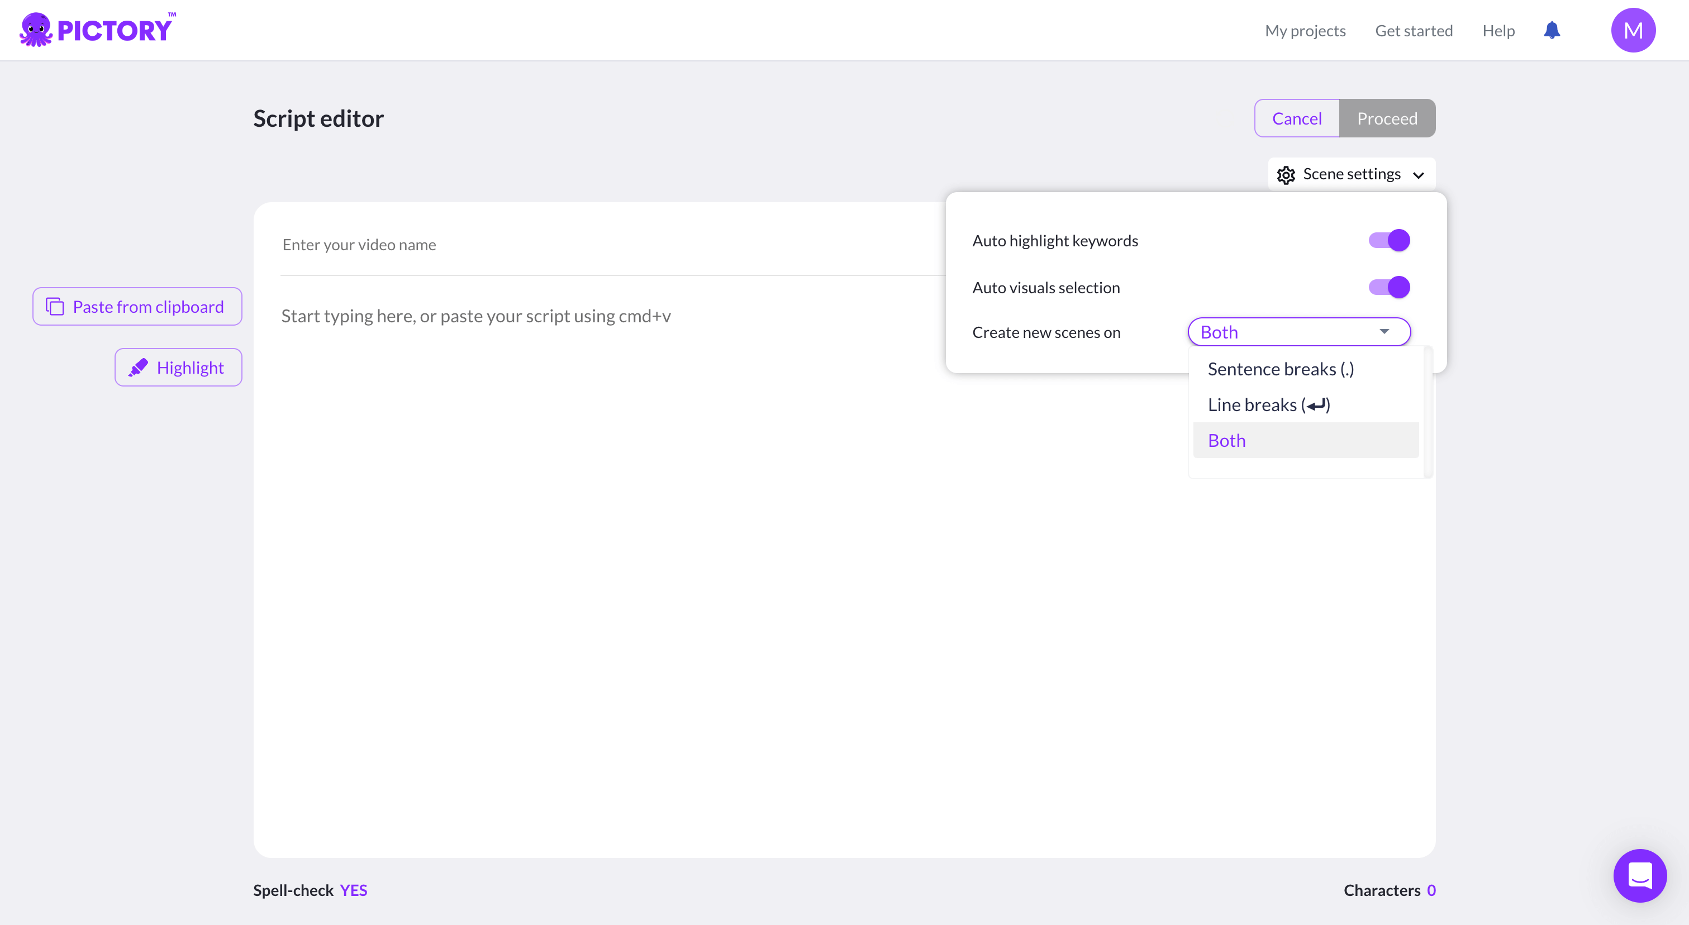Screen dimensions: 1689x925
Task: Open the notifications bell
Action: click(1552, 30)
